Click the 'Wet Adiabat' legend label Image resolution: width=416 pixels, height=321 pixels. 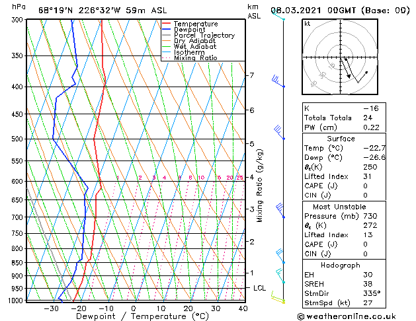click(195, 47)
